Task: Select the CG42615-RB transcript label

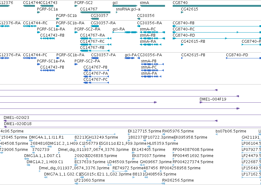Action: [193, 41]
